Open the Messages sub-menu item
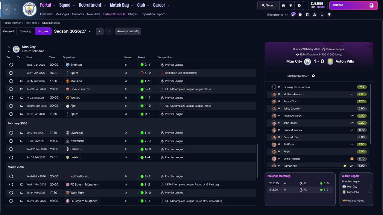The image size is (383, 215). [62, 14]
